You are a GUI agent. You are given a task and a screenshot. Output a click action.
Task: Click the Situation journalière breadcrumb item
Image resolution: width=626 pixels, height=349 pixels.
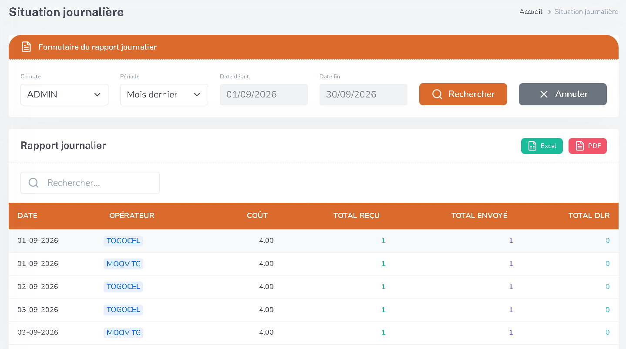pyautogui.click(x=586, y=12)
